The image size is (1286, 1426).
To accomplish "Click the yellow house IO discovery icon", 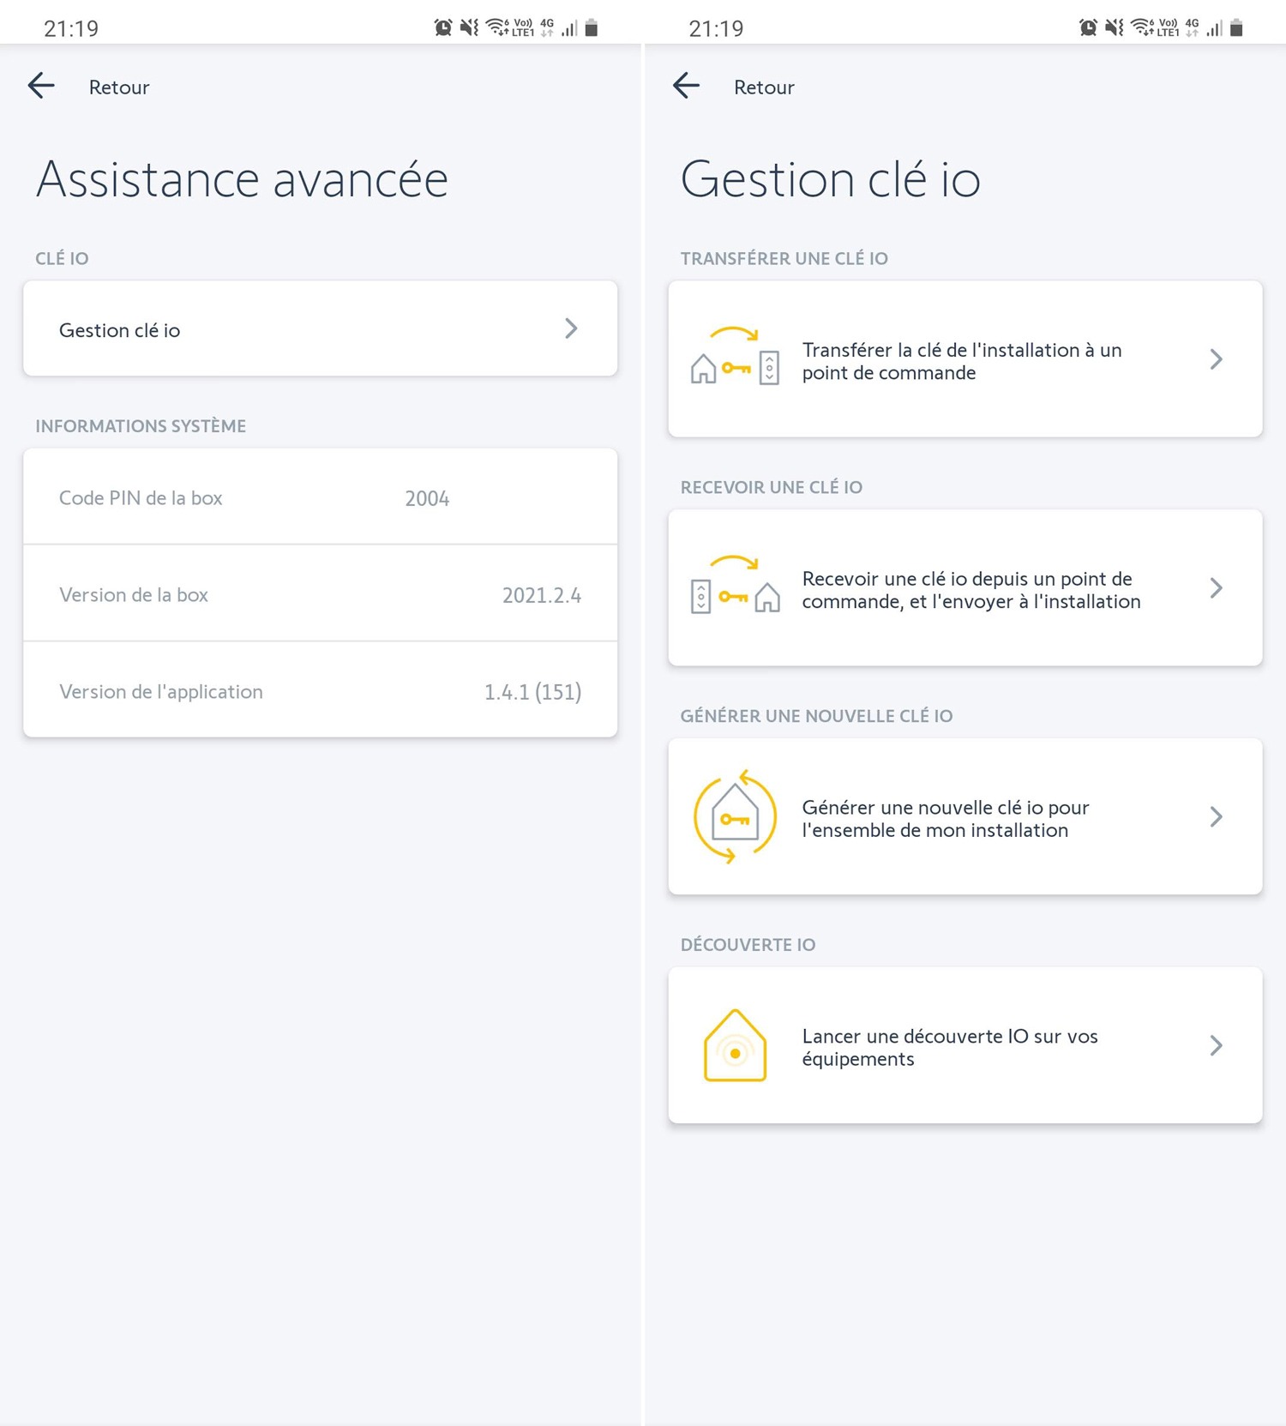I will [735, 1044].
